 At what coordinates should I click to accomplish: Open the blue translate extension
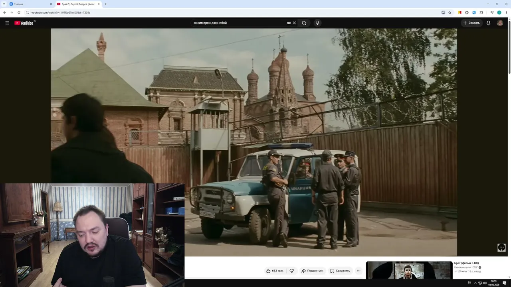474,12
